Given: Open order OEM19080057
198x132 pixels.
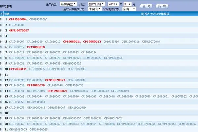Looking at the screenshot, I should tap(187, 124).
